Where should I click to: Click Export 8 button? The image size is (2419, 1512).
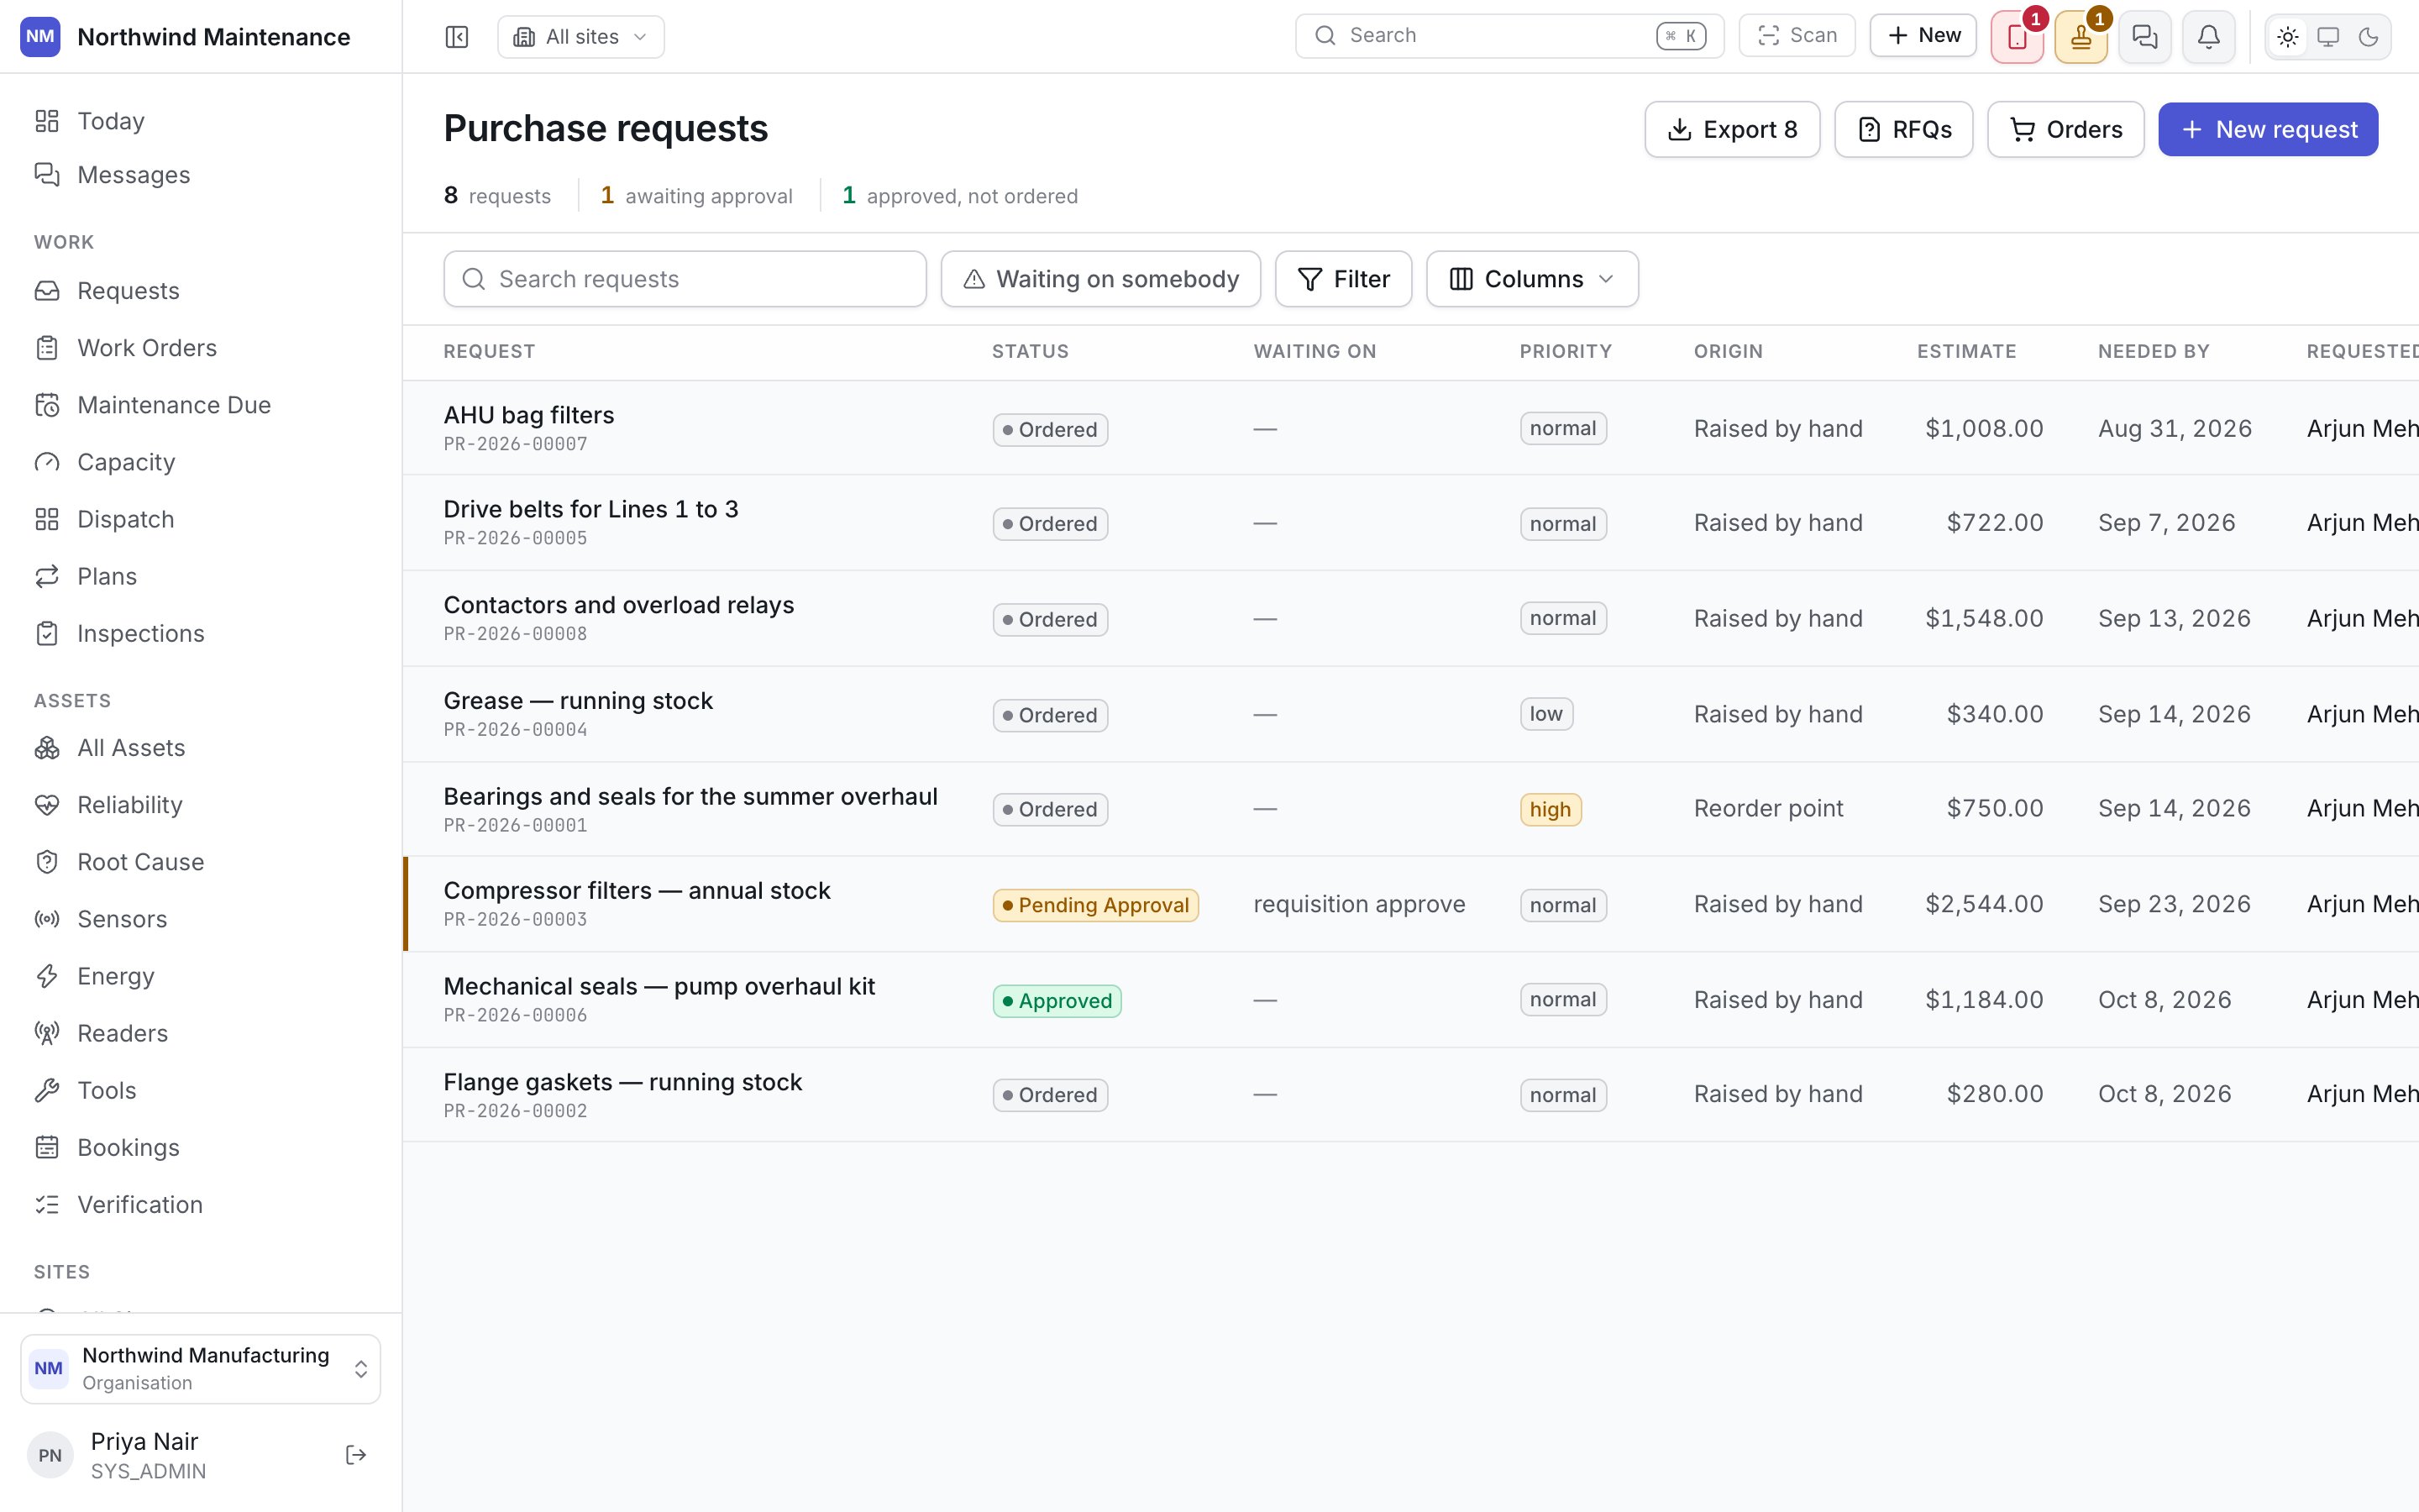1731,129
